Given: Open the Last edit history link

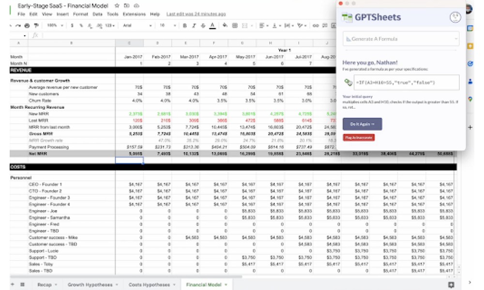Looking at the screenshot, I should (196, 14).
